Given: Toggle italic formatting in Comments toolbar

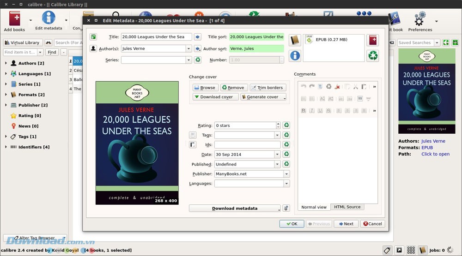Looking at the screenshot, I should [312, 111].
